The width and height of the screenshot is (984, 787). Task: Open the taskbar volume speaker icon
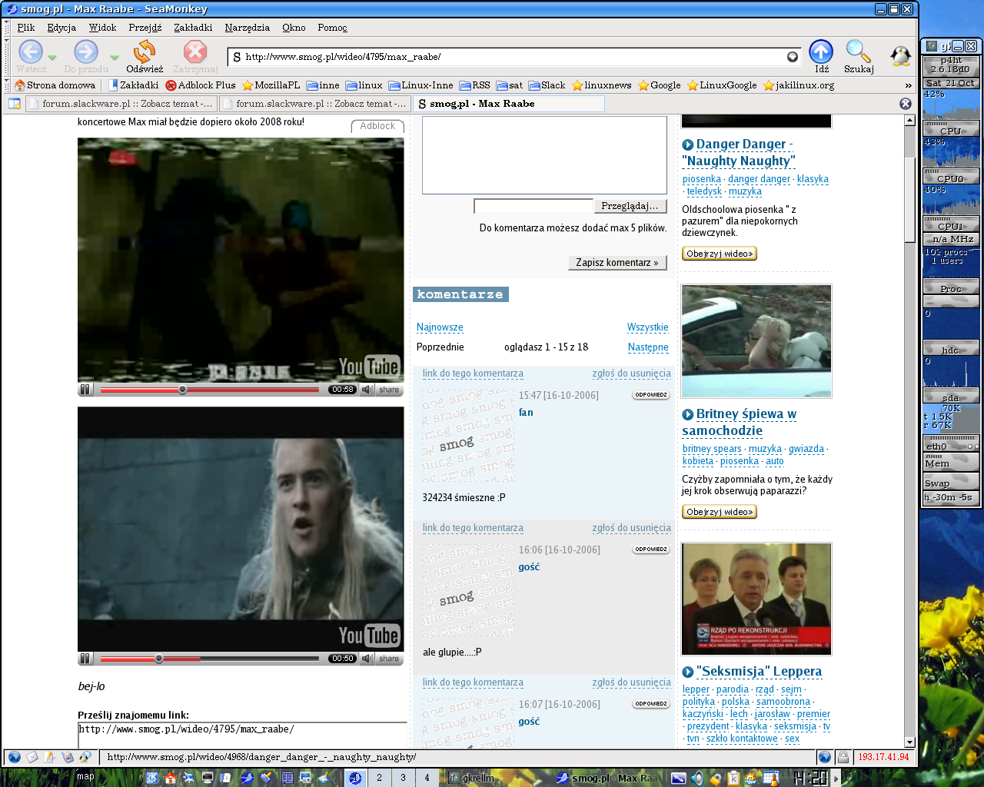pyautogui.click(x=697, y=778)
